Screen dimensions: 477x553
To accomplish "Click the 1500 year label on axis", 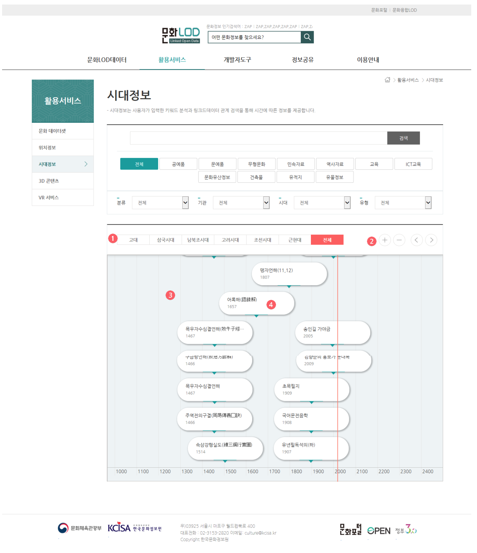I will click(231, 472).
